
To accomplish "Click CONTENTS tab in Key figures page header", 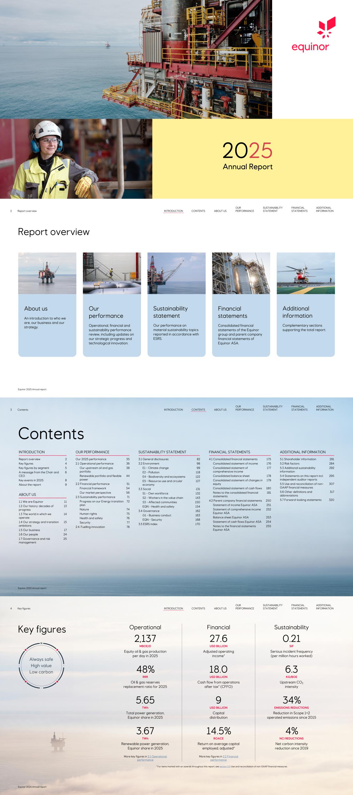I will click(198, 609).
